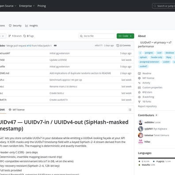This screenshot has width=175, height=175.
Task: Open the README.md file row
Action: (x=67, y=73)
